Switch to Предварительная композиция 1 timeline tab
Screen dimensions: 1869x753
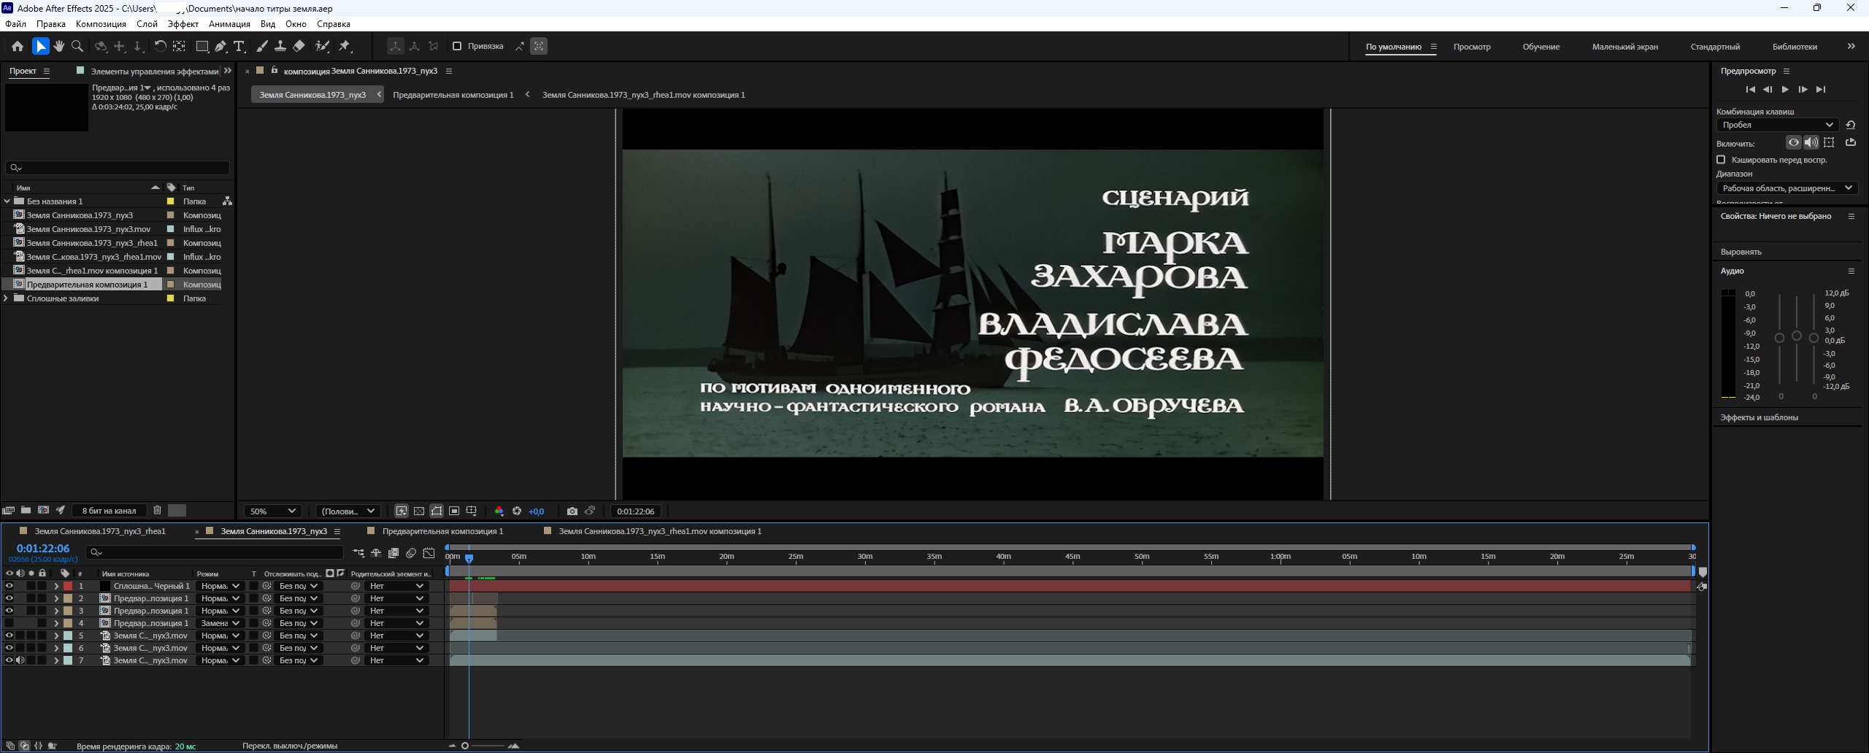[x=442, y=531]
